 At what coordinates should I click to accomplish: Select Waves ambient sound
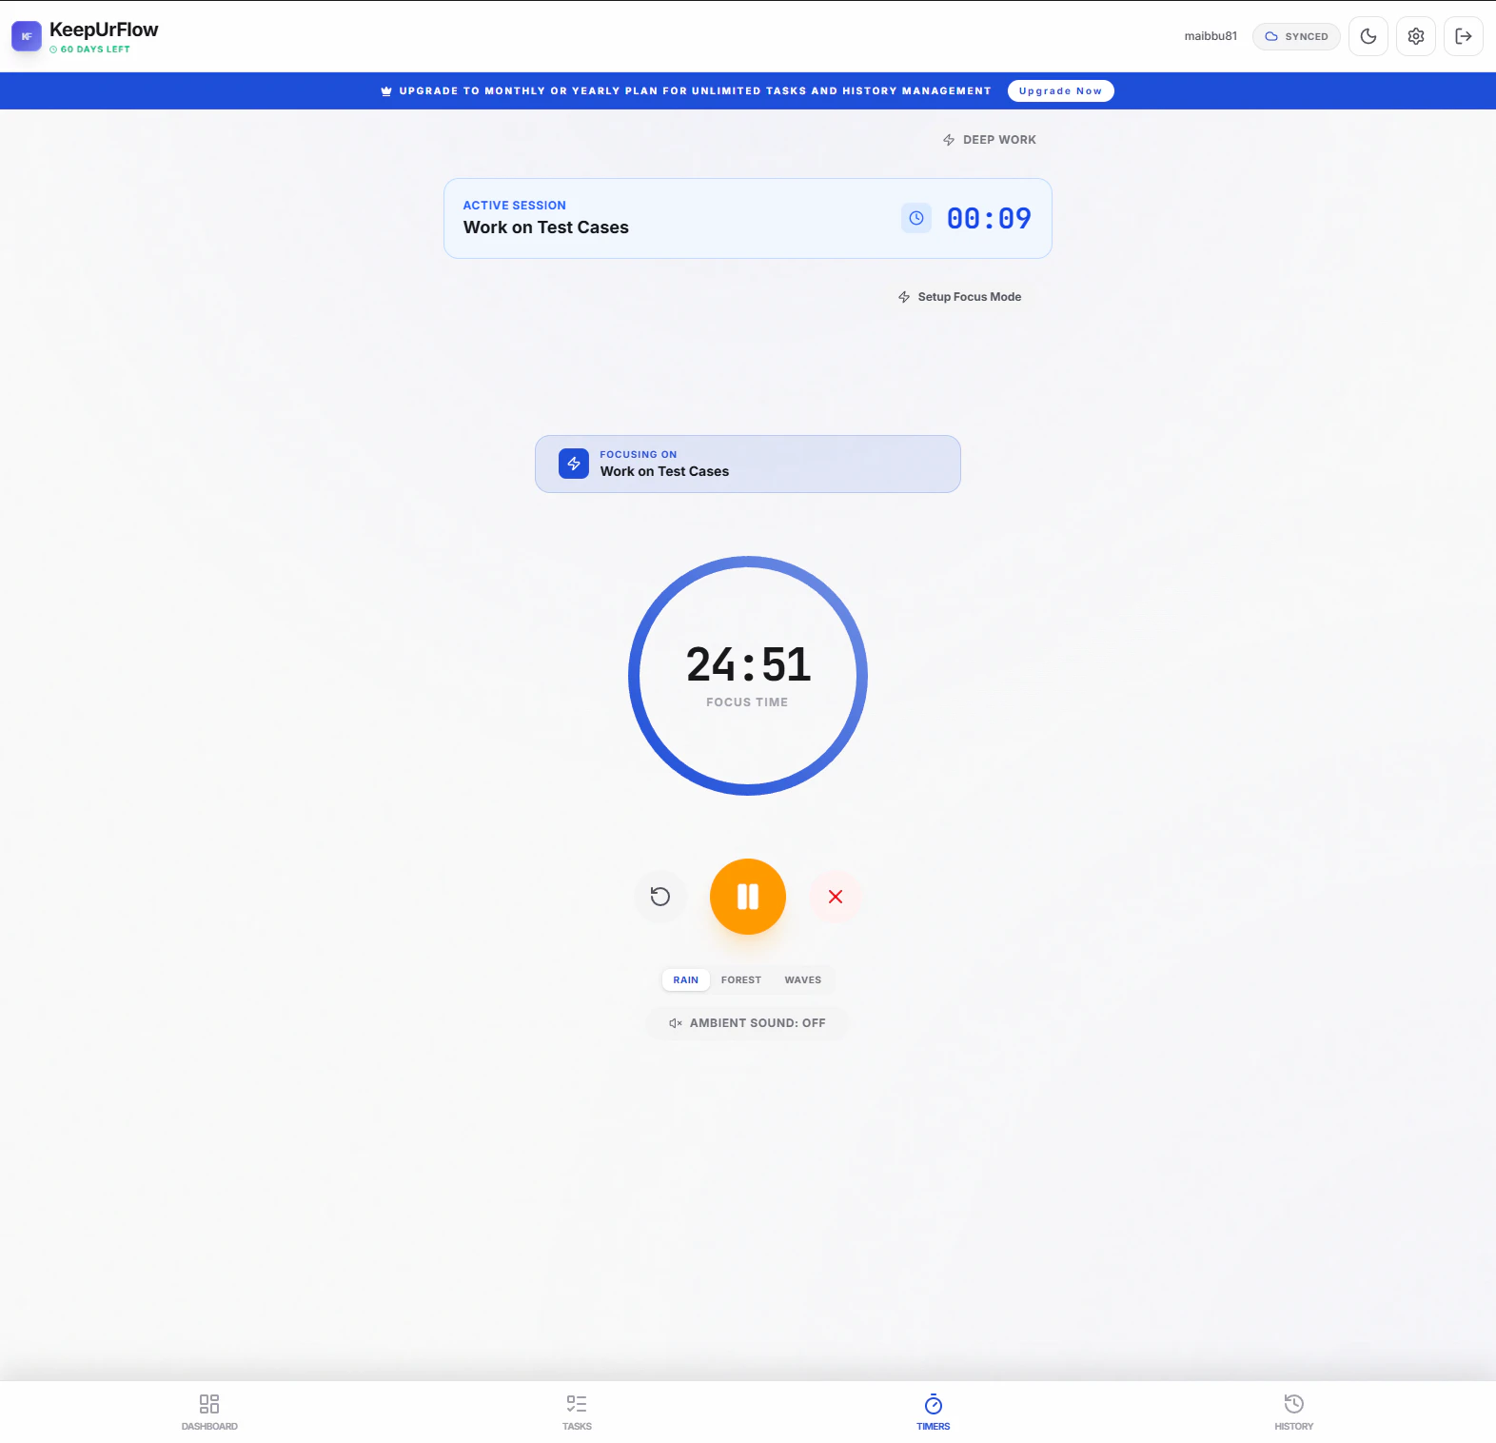click(803, 979)
